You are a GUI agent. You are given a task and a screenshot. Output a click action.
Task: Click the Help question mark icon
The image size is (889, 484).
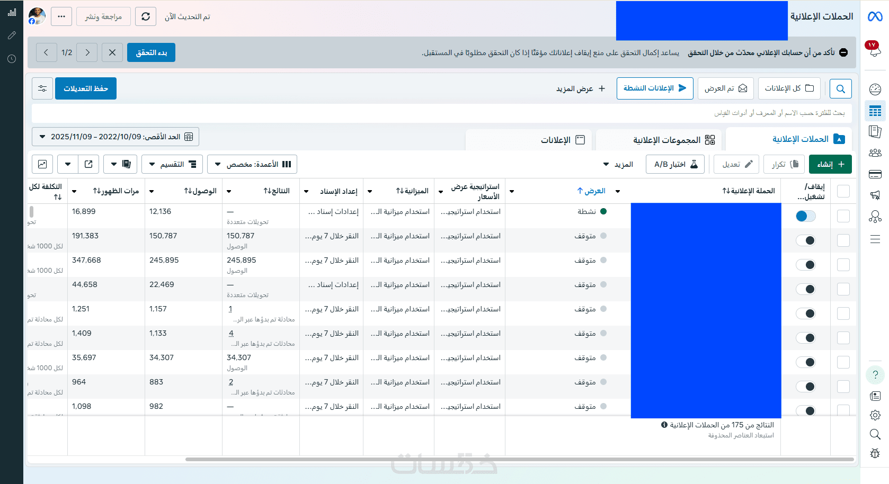(875, 375)
